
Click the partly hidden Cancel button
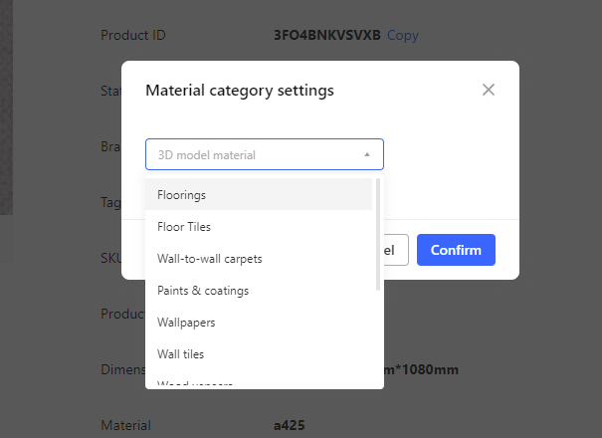396,250
